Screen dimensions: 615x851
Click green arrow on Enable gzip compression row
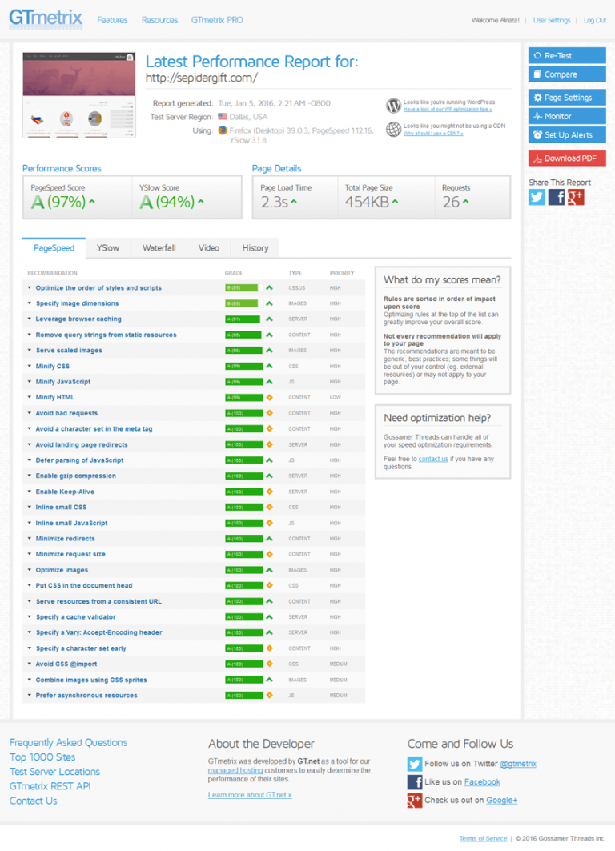pos(269,476)
